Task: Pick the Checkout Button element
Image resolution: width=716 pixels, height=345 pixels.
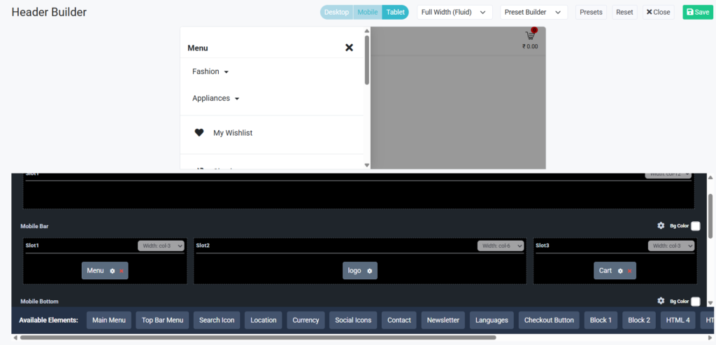Action: [x=550, y=320]
